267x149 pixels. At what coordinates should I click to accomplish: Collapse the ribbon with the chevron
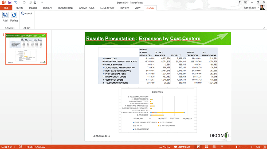[x=264, y=28]
